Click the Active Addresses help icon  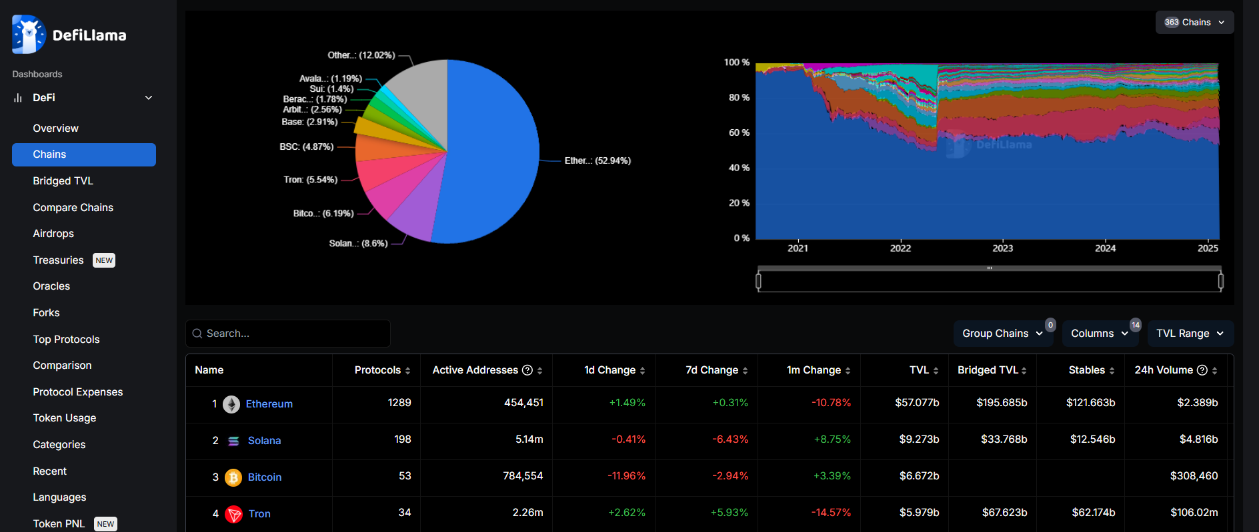pos(527,370)
